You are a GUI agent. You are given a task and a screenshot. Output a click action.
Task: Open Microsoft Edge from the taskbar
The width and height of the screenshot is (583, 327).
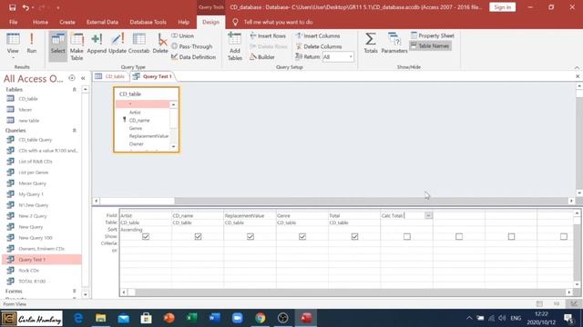click(78, 318)
